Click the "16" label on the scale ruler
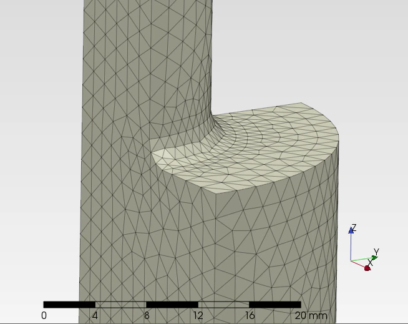This screenshot has width=408, height=324. (250, 316)
